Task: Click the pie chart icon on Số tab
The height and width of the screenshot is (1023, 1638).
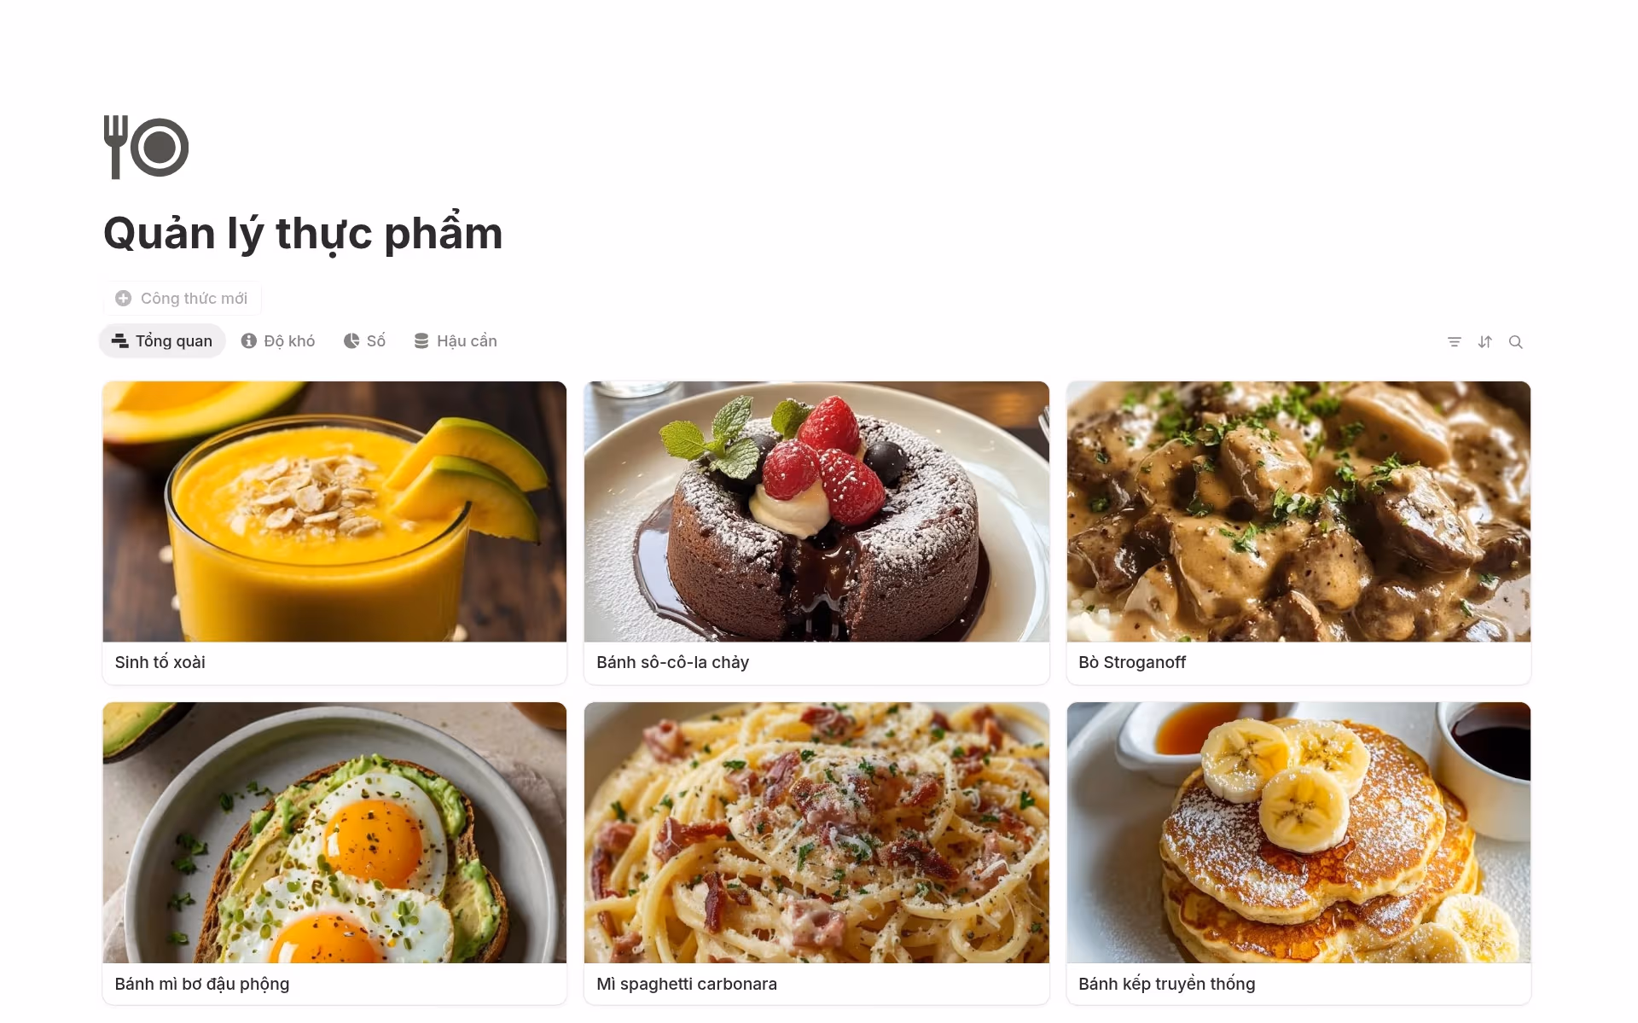Action: point(351,341)
